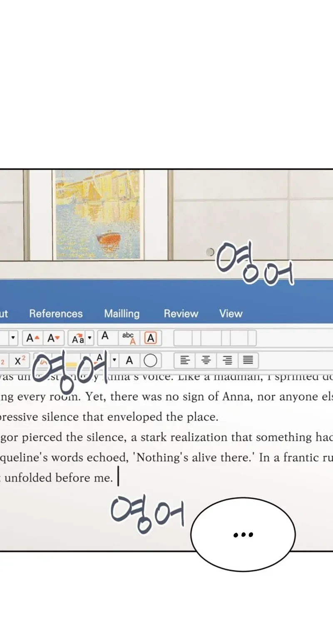Click the enclose characters circle icon
The width and height of the screenshot is (333, 624).
click(150, 360)
